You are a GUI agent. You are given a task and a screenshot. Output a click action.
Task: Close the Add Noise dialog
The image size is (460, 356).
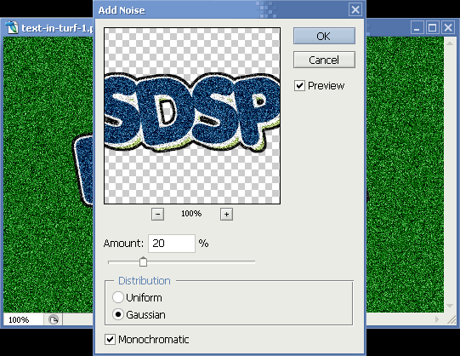tap(355, 10)
